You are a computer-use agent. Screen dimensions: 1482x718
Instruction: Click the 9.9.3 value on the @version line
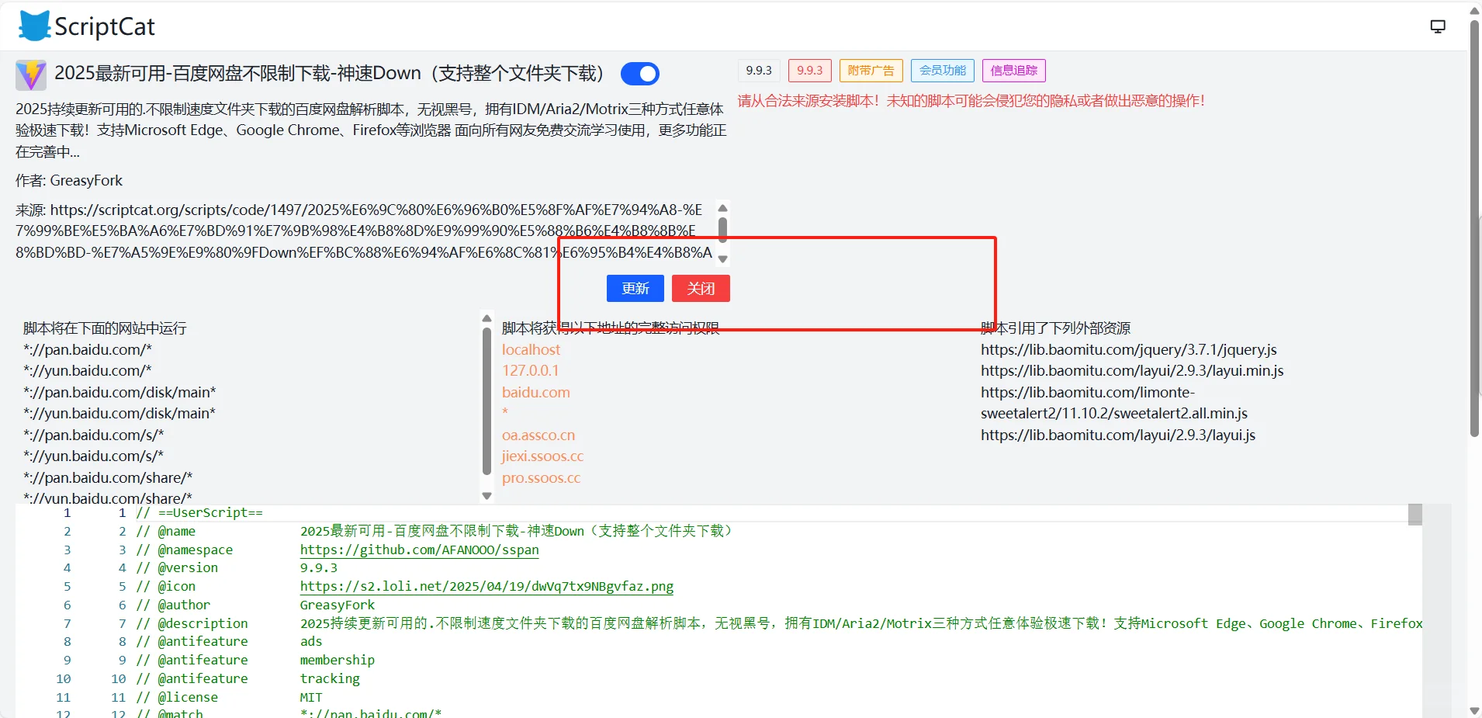point(319,567)
